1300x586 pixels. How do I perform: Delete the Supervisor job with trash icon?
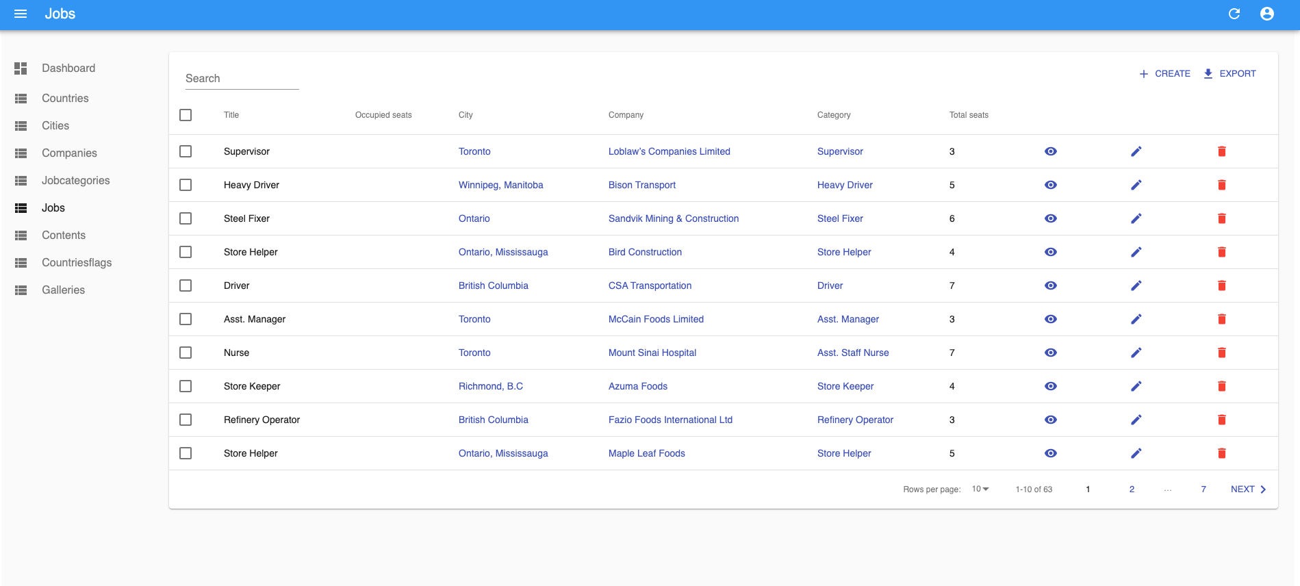(1222, 151)
